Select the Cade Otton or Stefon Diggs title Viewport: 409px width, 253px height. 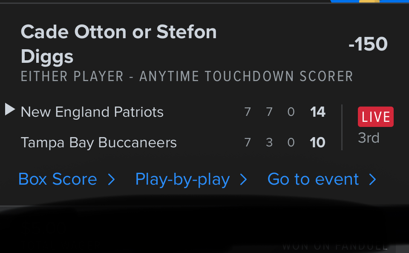click(x=118, y=44)
